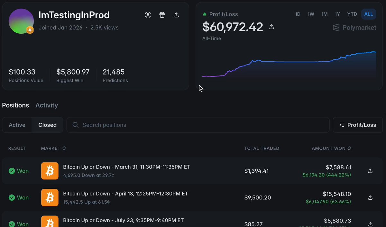Open the scan profile icon beside the username
The height and width of the screenshot is (227, 386).
(x=148, y=15)
